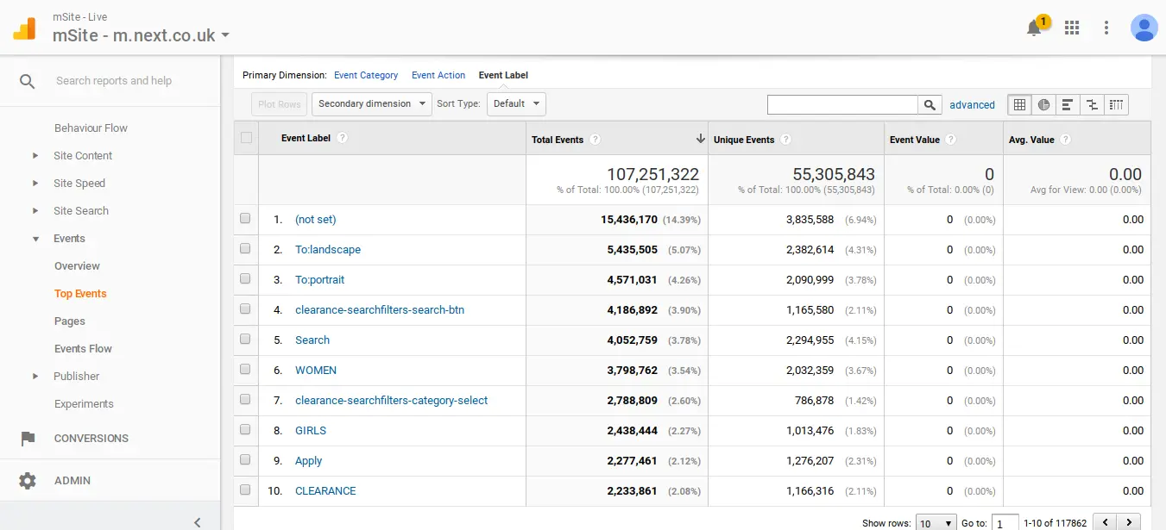Check the GIRLS row checkbox
The width and height of the screenshot is (1166, 530).
click(245, 430)
